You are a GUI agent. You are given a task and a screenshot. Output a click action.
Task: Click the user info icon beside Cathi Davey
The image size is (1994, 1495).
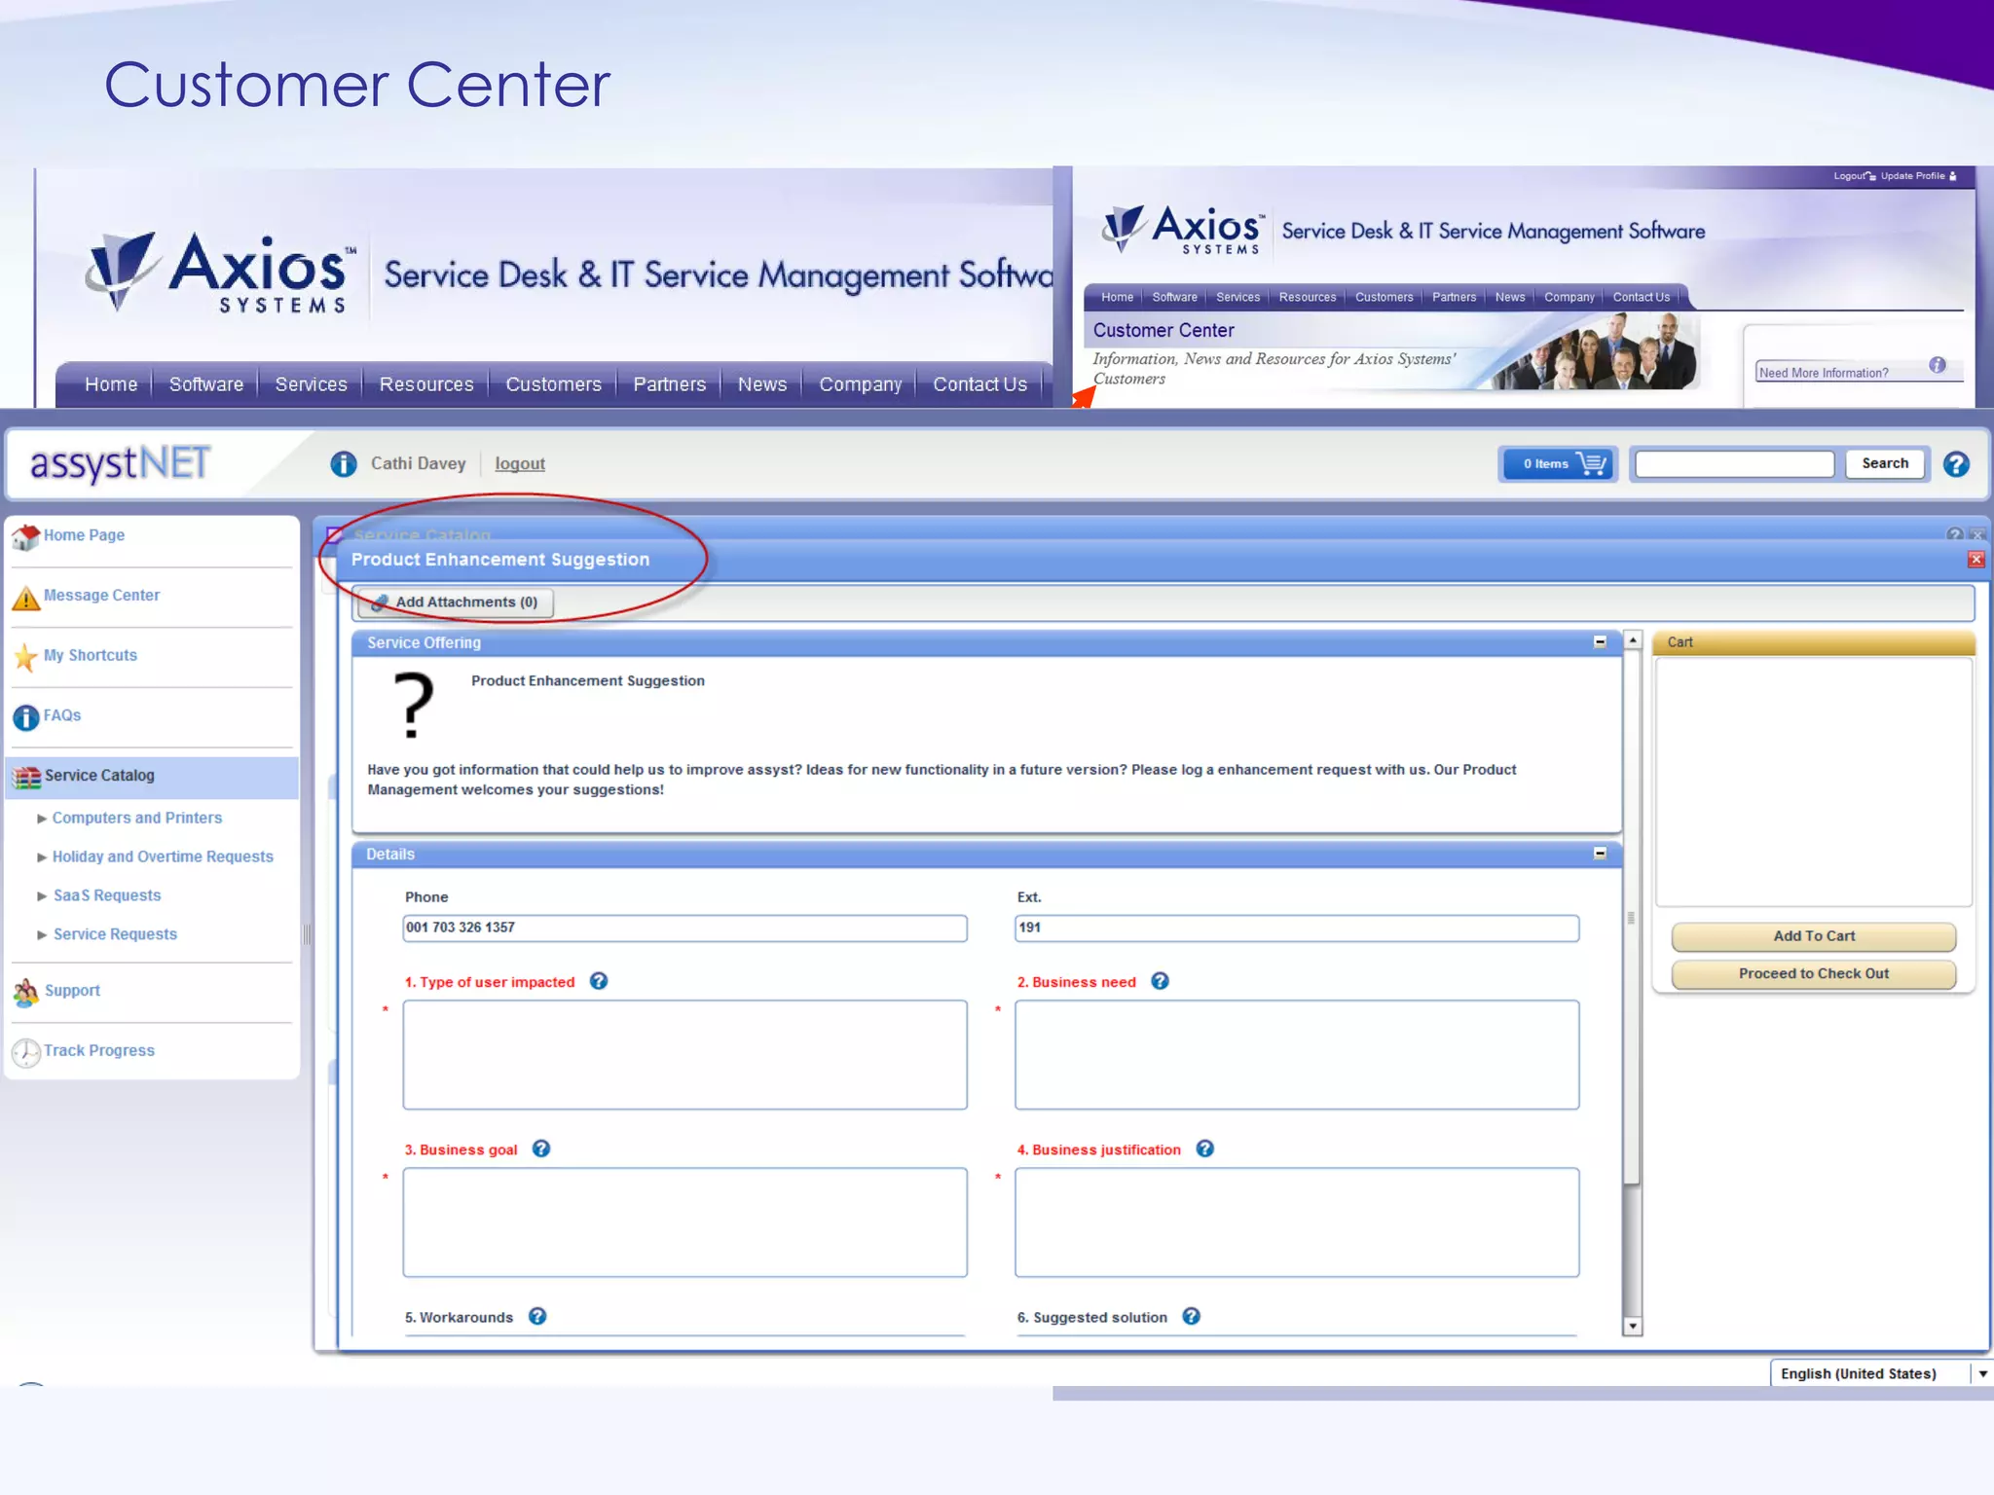pyautogui.click(x=343, y=464)
